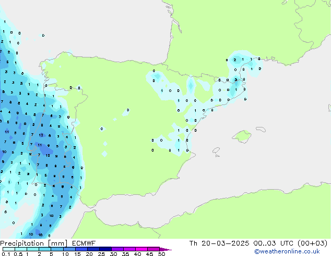
Task: Click the '(00+03)' forecast offset text
Action: tap(313, 243)
